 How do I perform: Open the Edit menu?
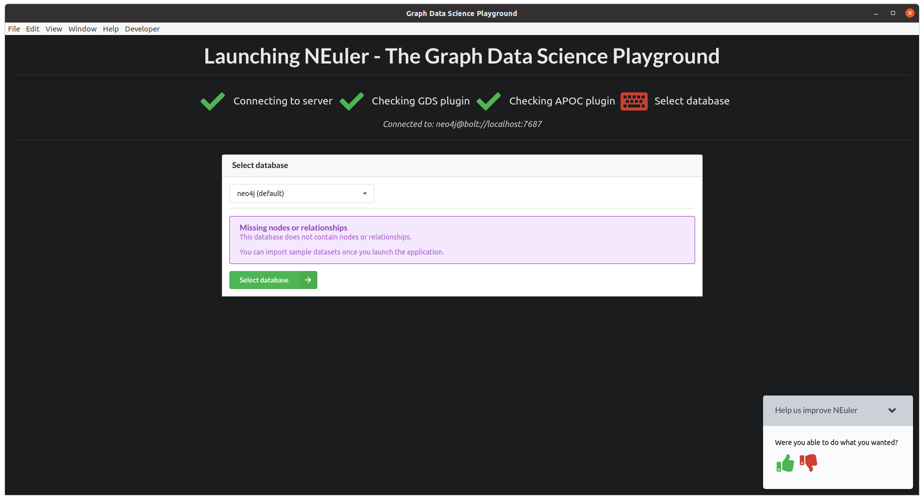[32, 29]
